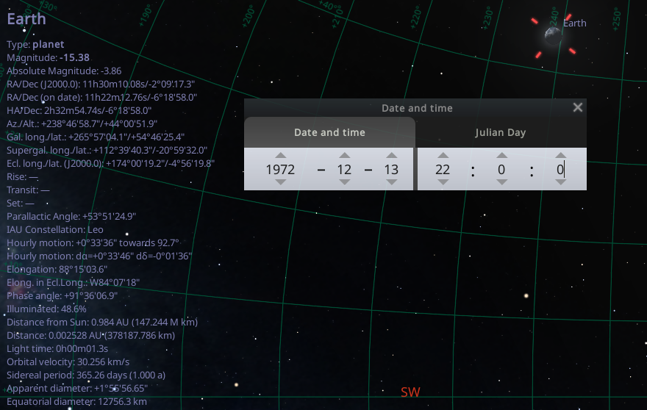This screenshot has height=410, width=647.
Task: Switch to the Julian Day tab
Action: coord(501,132)
